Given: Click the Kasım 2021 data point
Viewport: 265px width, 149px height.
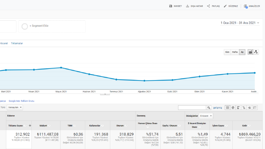Looking at the screenshot, I should tap(228, 74).
